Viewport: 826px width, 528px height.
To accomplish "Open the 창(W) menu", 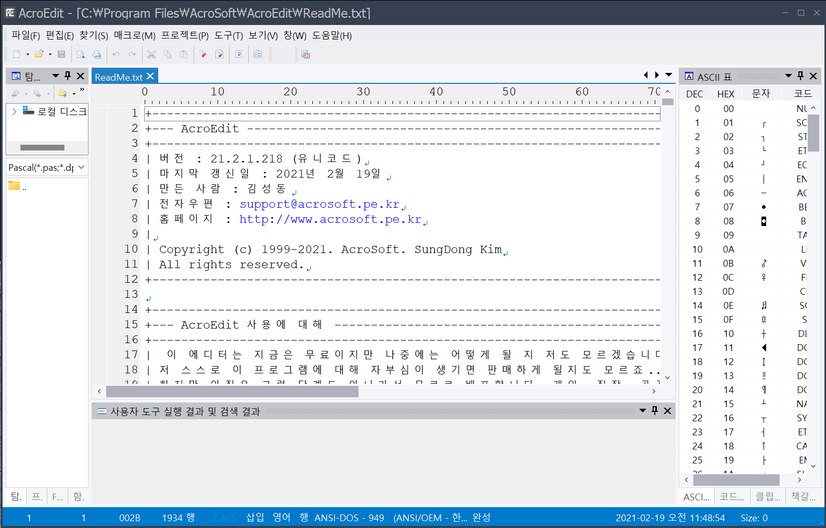I will pos(295,35).
